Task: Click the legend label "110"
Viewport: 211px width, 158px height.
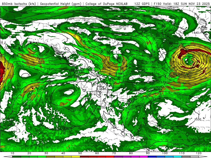Action: (182, 153)
